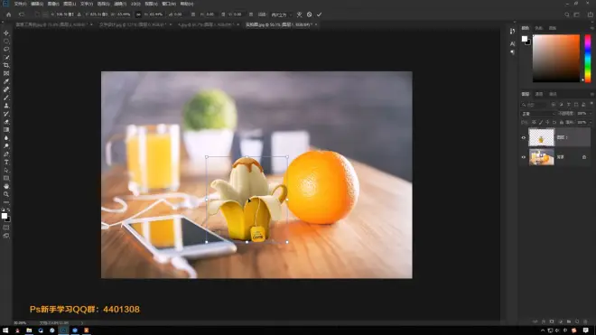This screenshot has width=596, height=335.
Task: Open the layer filter type dropdown
Action: click(534, 105)
